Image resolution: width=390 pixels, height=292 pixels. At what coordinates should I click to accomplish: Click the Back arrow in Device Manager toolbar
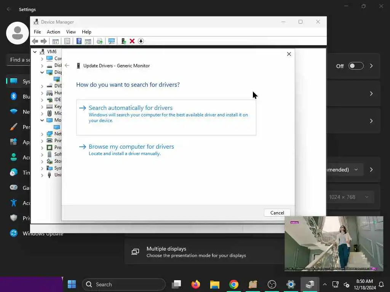pos(35,41)
